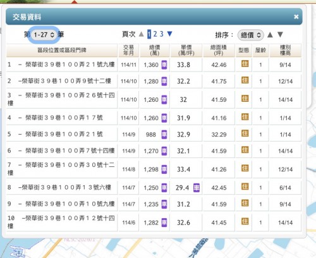The height and width of the screenshot is (258, 316).
Task: Click the 住 type icon in row 1
Action: click(x=245, y=64)
